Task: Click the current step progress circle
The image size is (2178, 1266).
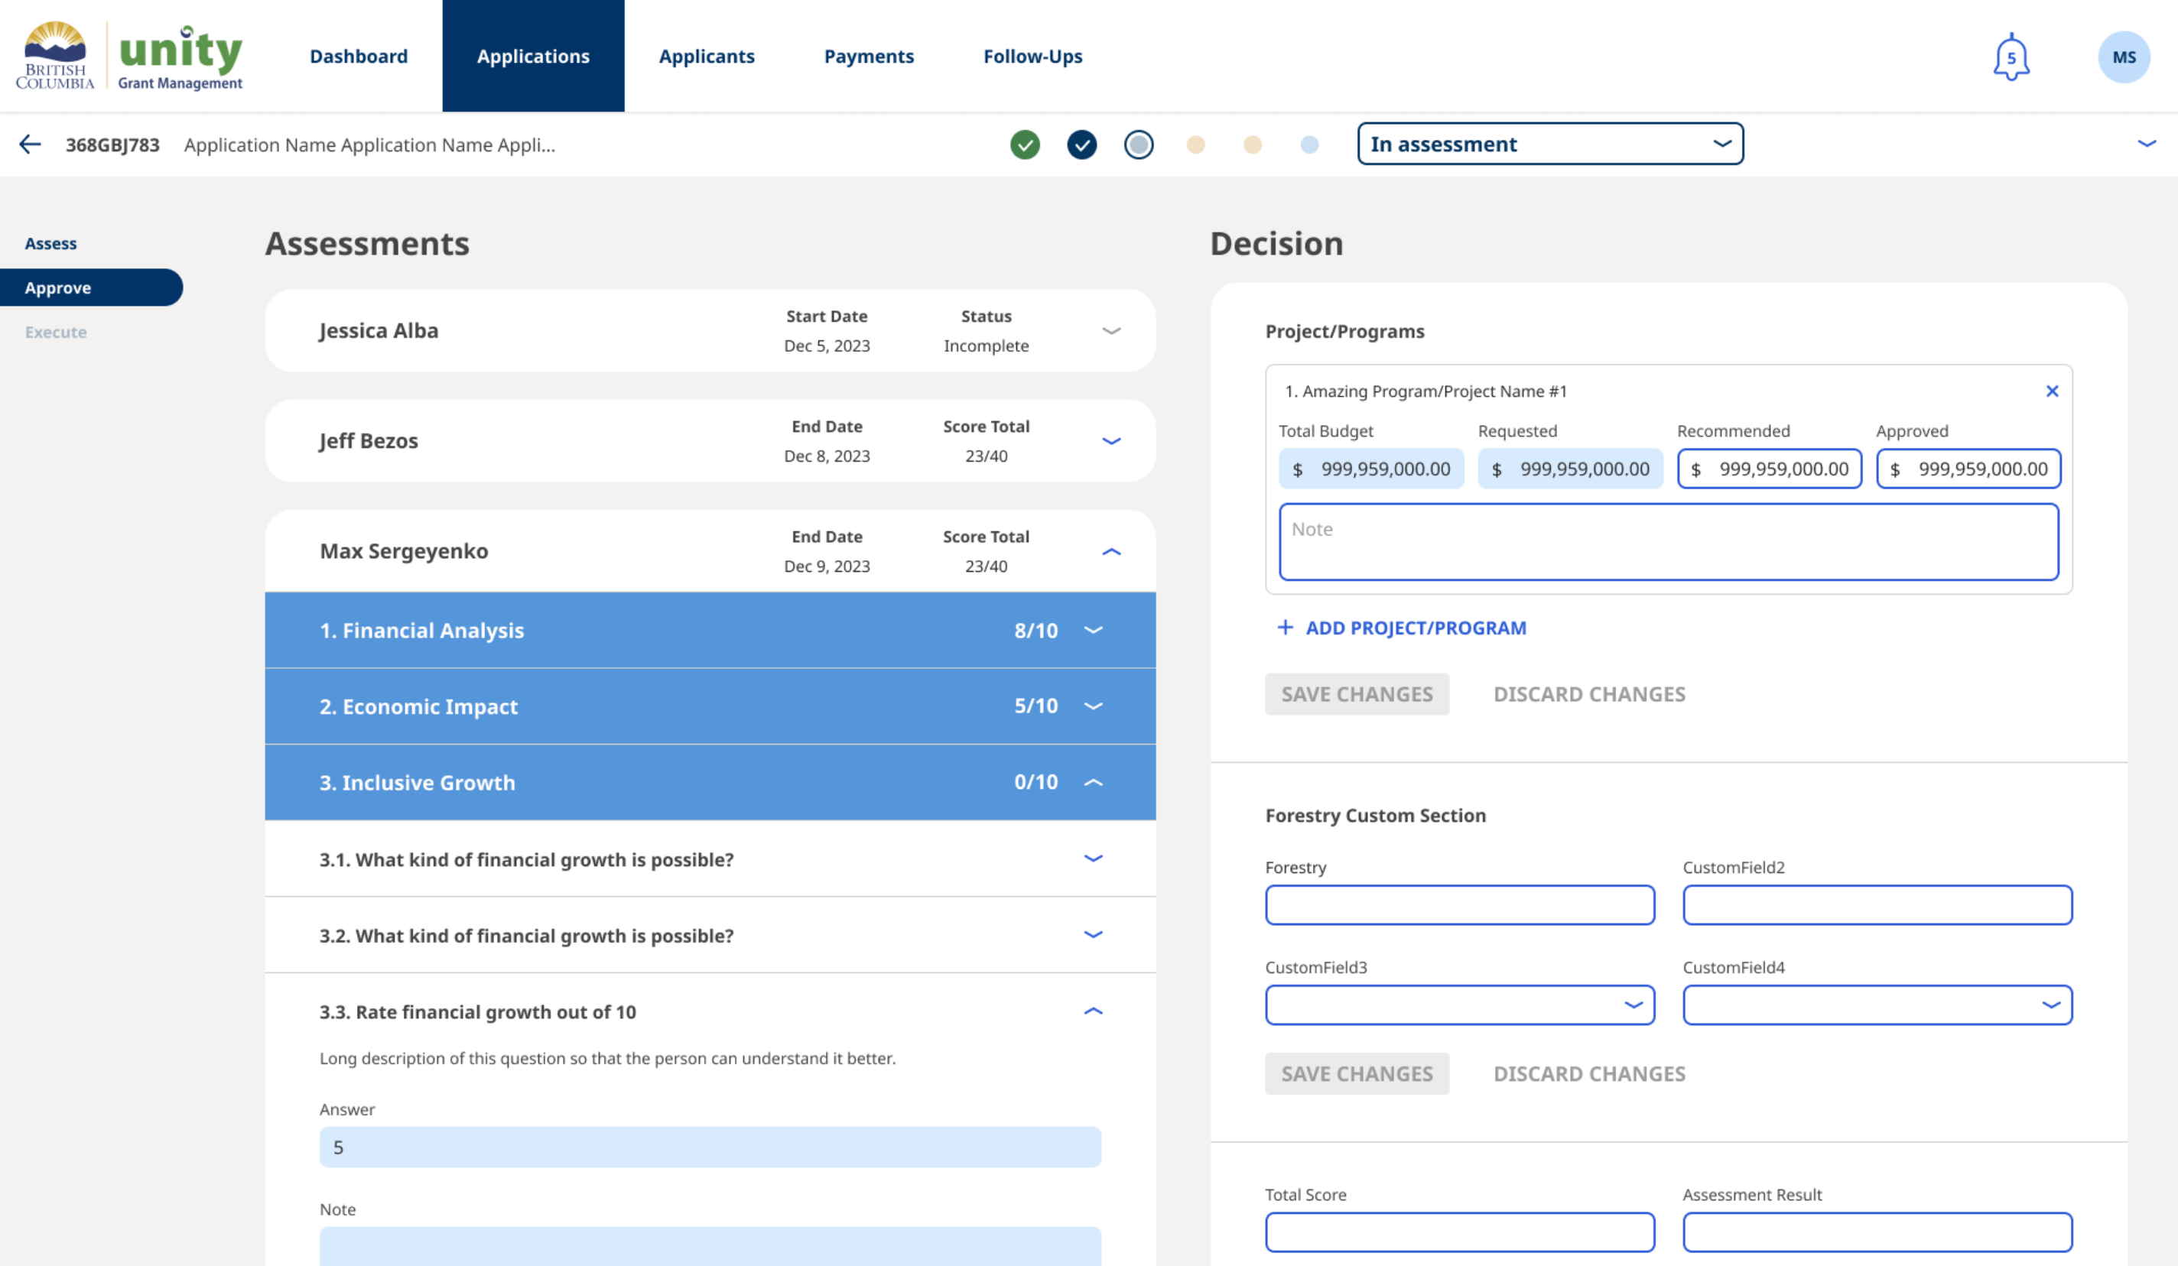Action: [x=1138, y=144]
